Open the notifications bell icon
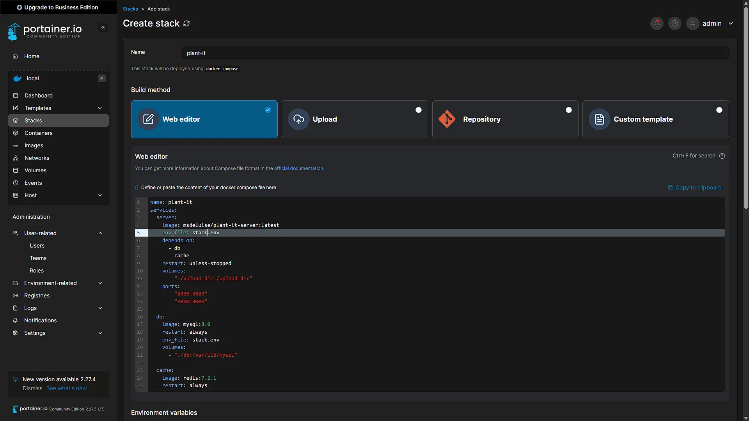Screen dimensions: 749x421 coord(657,23)
